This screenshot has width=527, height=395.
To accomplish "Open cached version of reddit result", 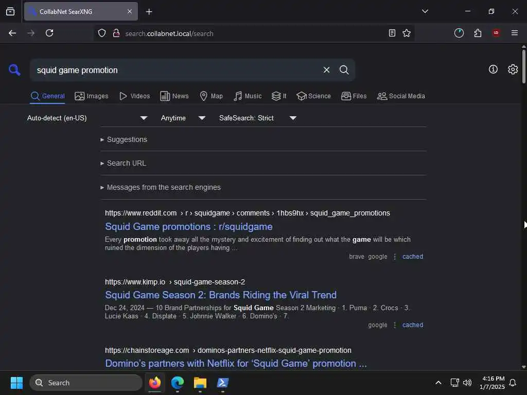I will tap(412, 257).
